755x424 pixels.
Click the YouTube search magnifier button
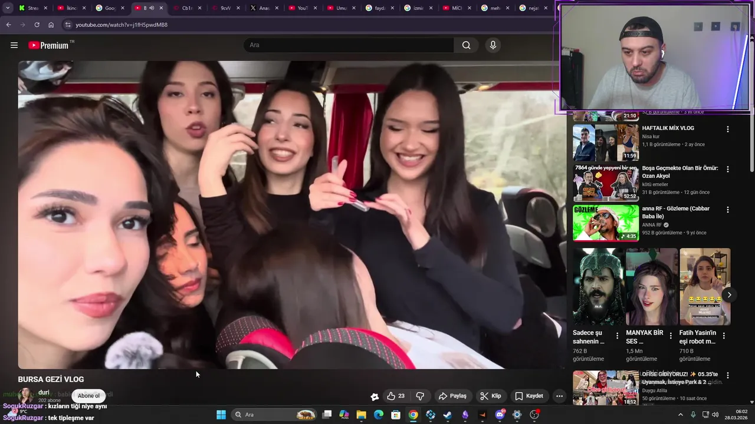466,45
